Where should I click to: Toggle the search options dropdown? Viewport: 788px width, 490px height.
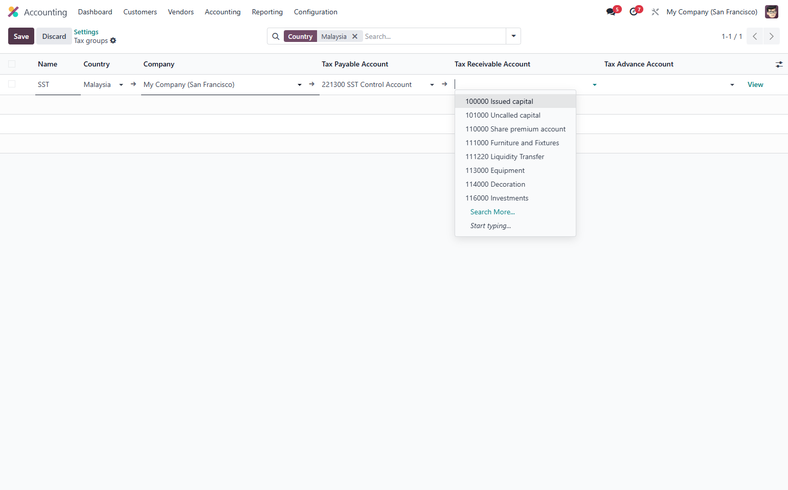(513, 36)
